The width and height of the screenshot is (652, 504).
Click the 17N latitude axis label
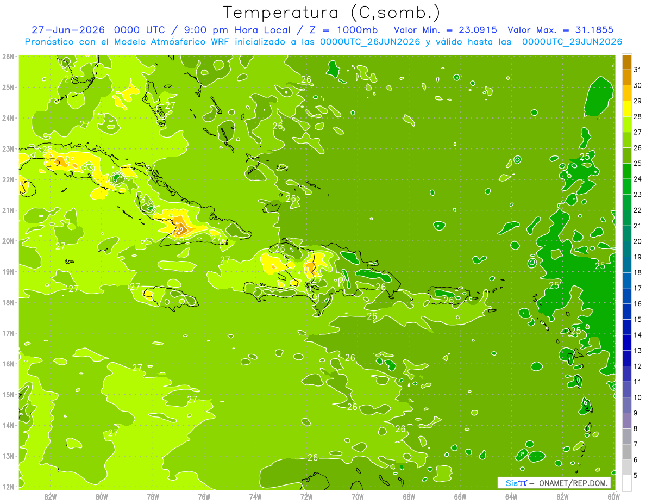(8, 333)
